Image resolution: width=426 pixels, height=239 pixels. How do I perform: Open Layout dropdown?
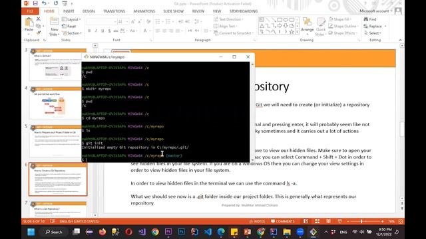point(71,19)
